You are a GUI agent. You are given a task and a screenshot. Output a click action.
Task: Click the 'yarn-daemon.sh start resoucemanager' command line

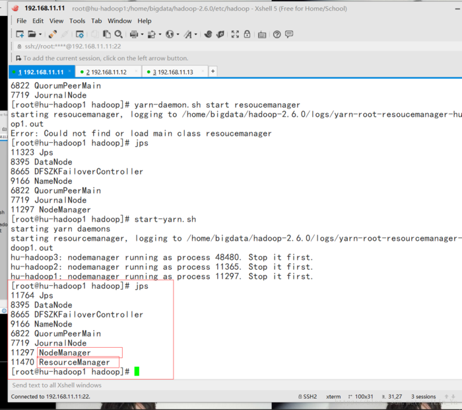pos(156,104)
